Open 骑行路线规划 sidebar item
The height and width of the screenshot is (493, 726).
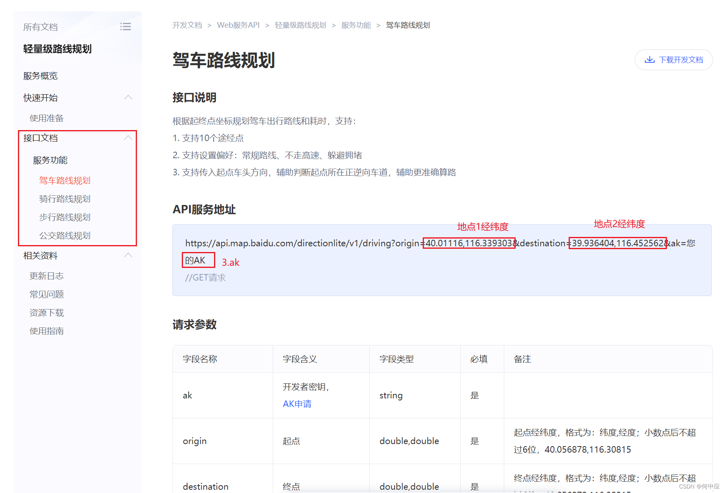[x=65, y=199]
